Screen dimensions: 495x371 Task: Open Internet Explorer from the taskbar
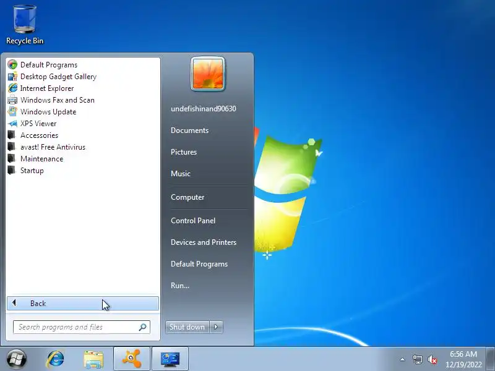[x=55, y=359]
